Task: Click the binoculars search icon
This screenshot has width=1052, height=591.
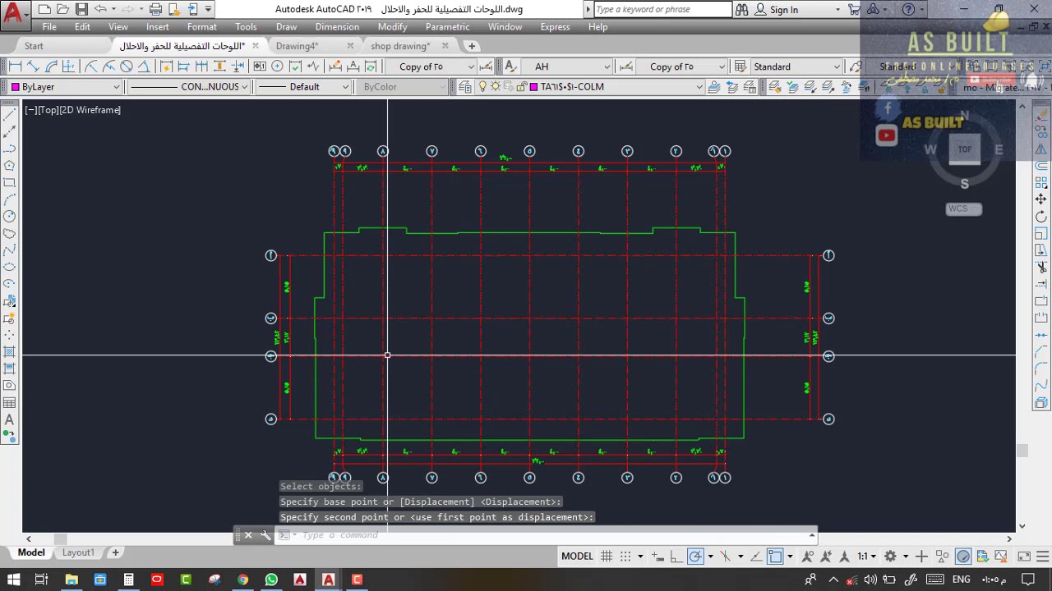Action: click(x=742, y=10)
